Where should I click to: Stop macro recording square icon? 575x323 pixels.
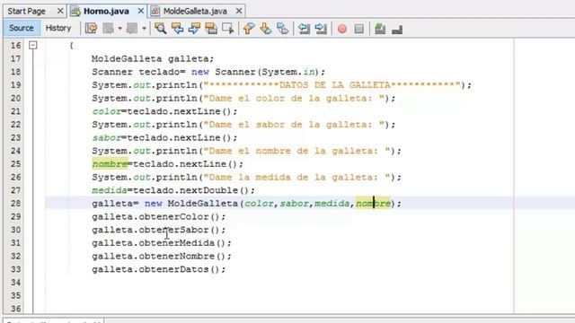pyautogui.click(x=359, y=29)
